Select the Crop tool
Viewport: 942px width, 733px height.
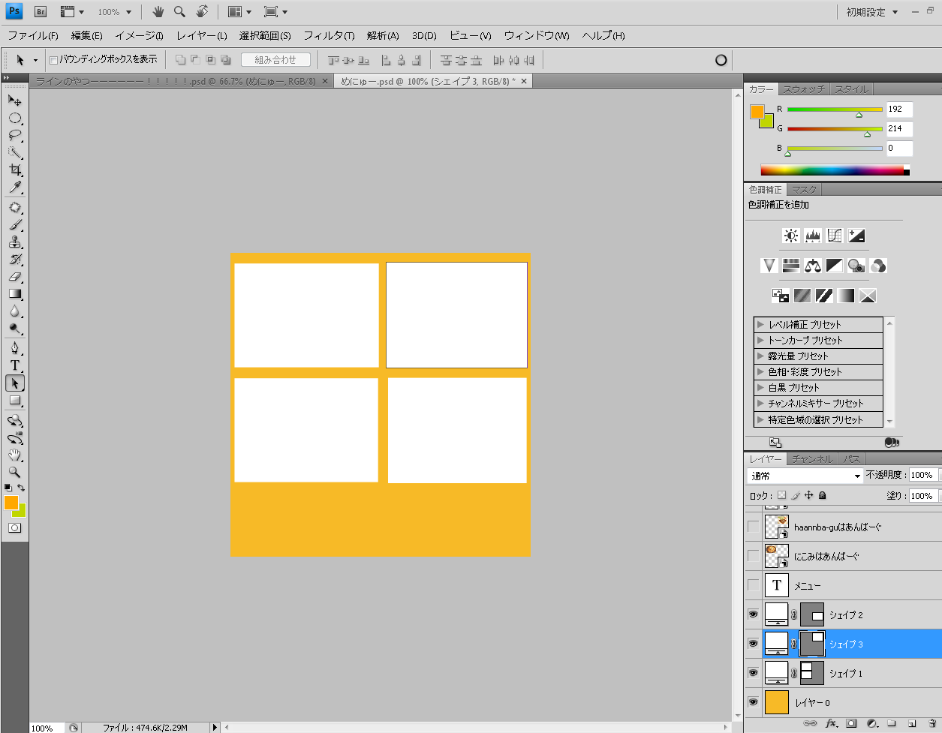(15, 170)
